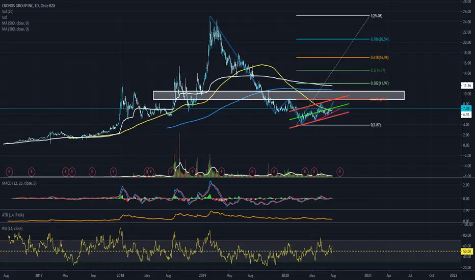Image resolution: width=475 pixels, height=280 pixels.
Task: Click the 0(3.87) Fibonacci level label
Action: click(x=376, y=125)
